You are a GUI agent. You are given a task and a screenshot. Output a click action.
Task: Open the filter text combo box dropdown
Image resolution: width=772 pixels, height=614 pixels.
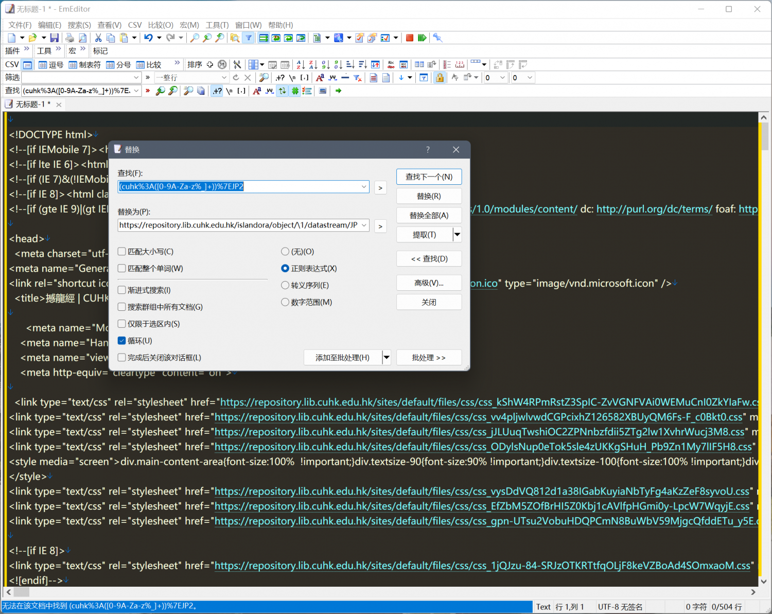[x=136, y=77]
